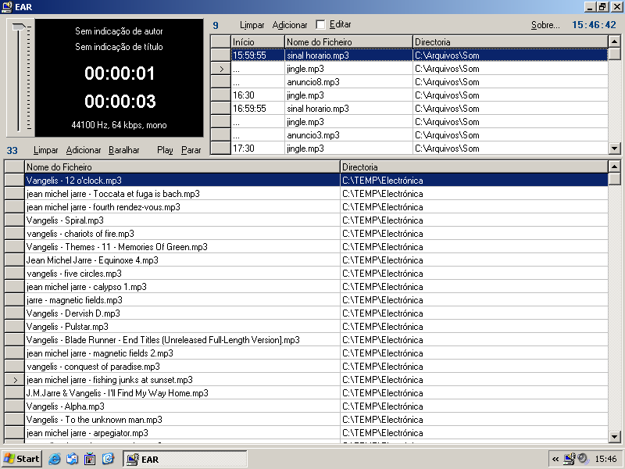
Task: Select Vangelis - Alpha.mp3
Action: (x=316, y=406)
